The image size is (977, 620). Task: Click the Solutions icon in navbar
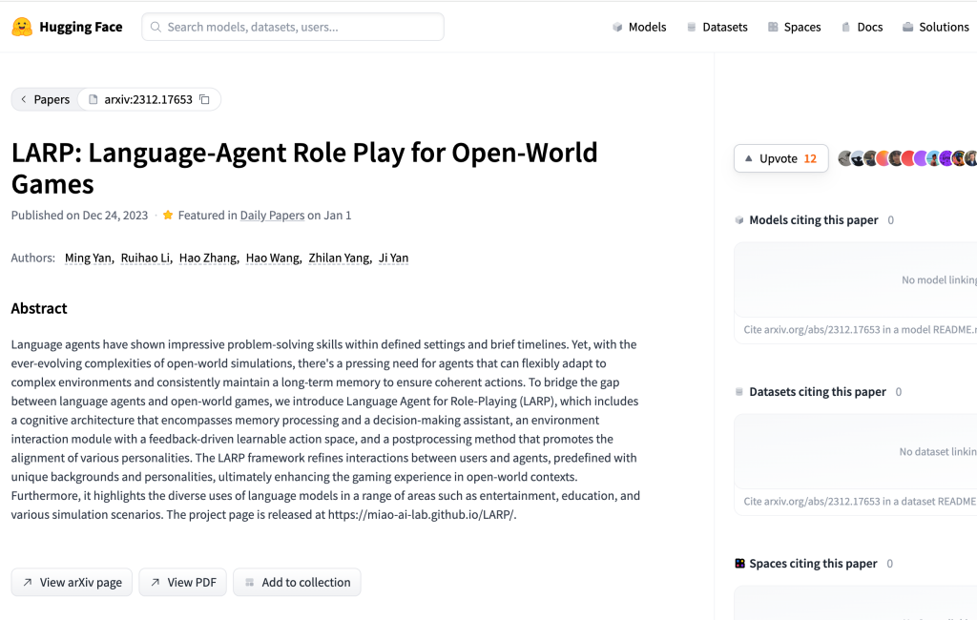point(907,27)
